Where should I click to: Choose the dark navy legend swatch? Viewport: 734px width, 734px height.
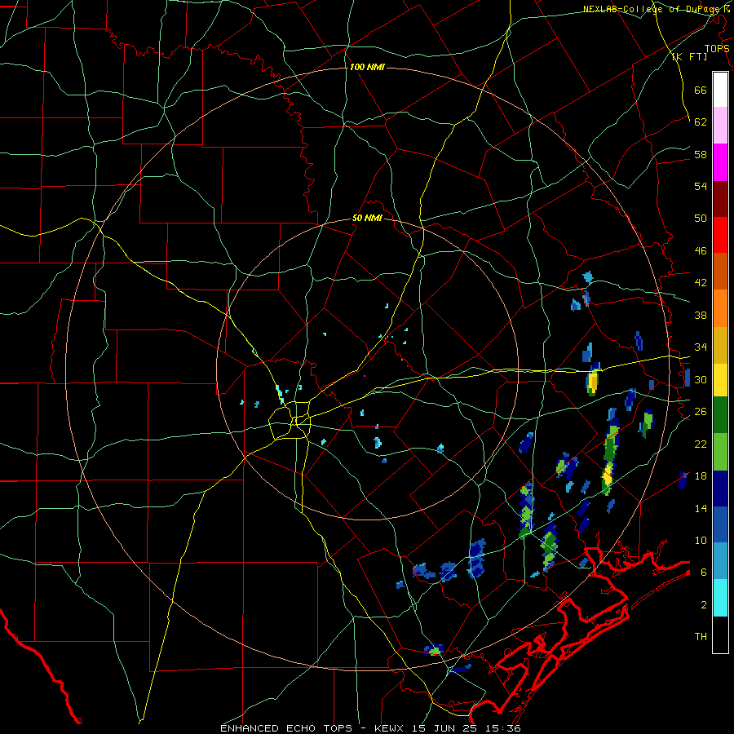(720, 489)
